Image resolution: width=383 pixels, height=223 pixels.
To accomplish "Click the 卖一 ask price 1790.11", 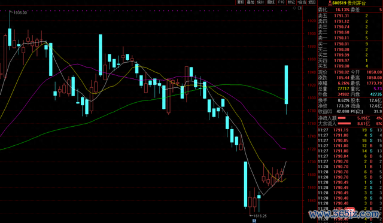I will coord(342,38).
